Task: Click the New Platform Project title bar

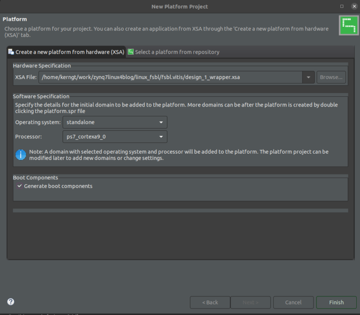Action: pyautogui.click(x=180, y=6)
